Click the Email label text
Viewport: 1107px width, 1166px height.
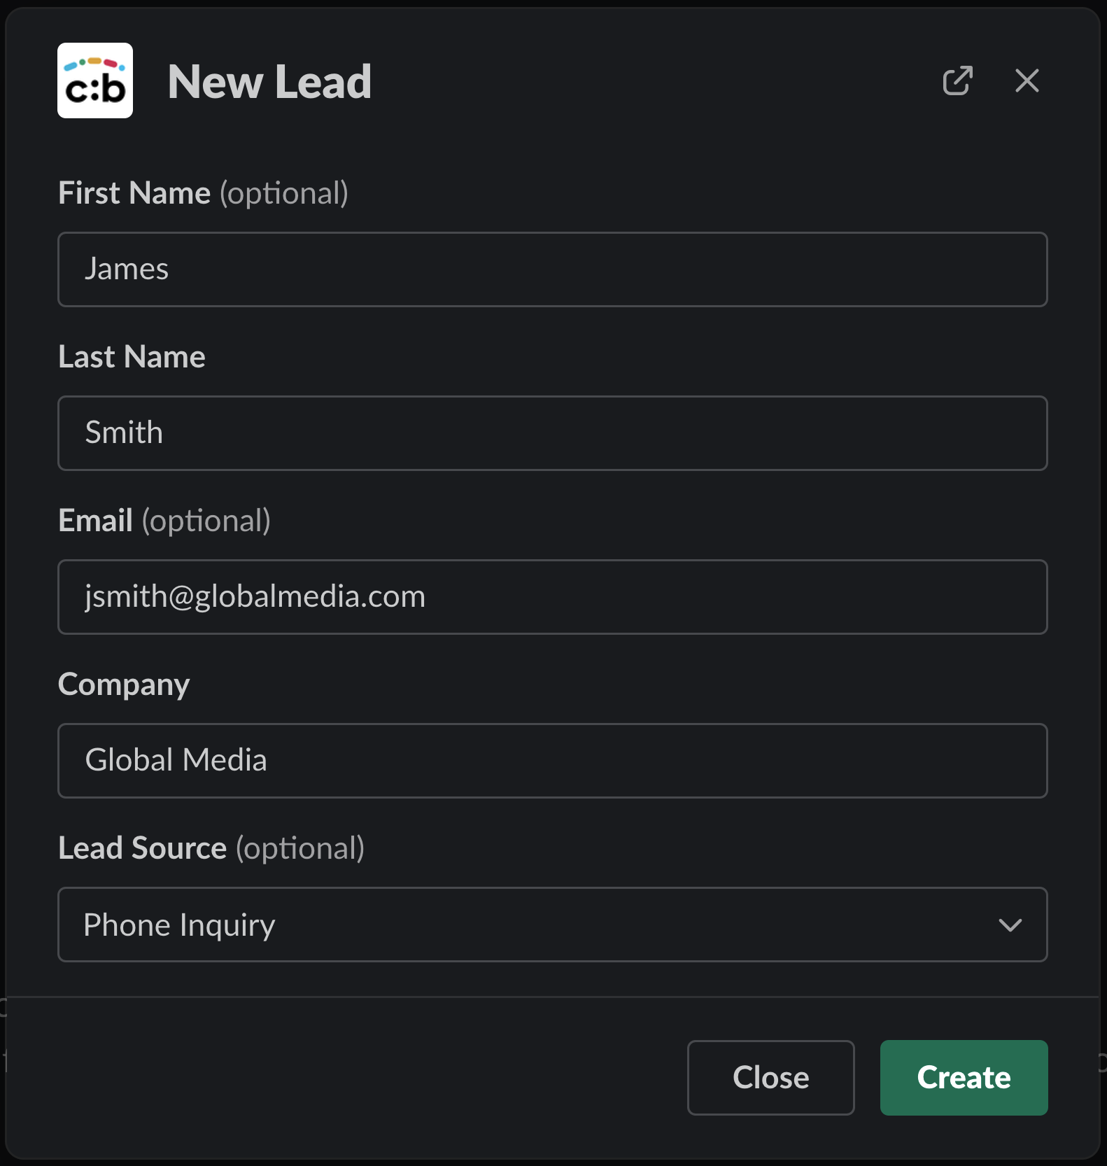point(95,521)
